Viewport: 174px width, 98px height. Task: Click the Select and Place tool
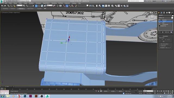pyautogui.click(x=45, y=6)
